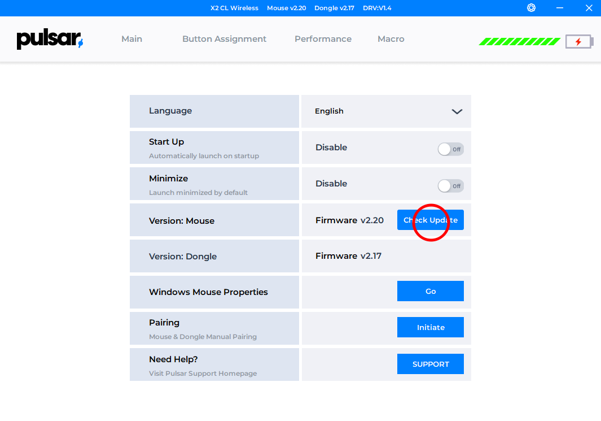
Task: Click the 'Start Up' label
Action: pyautogui.click(x=166, y=142)
